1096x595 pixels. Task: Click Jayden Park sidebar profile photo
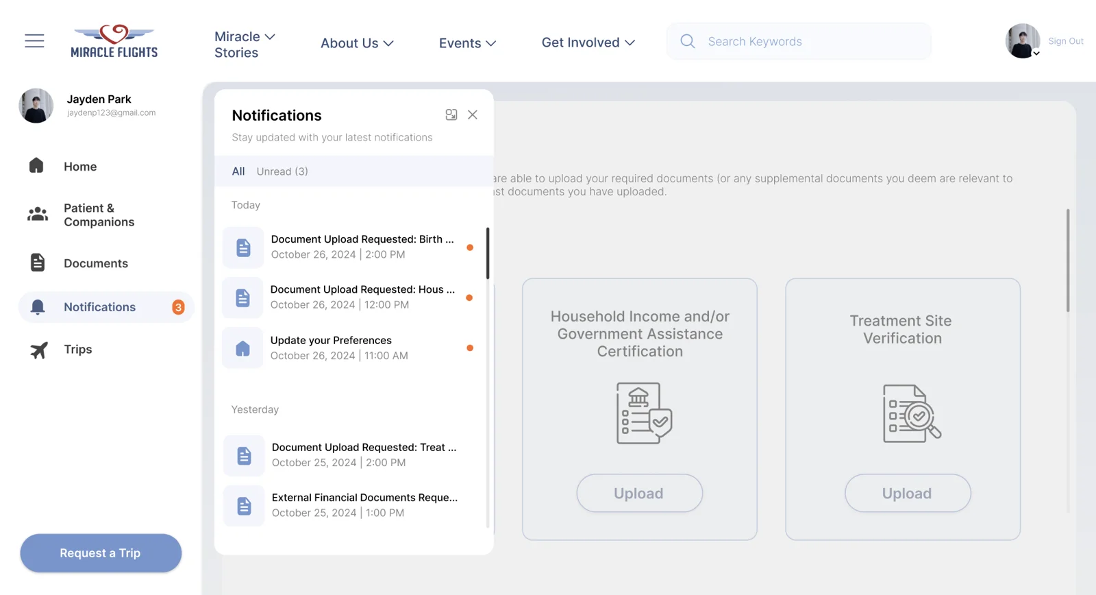pos(36,106)
